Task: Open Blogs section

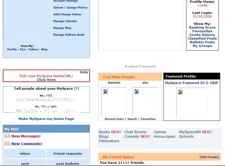Action: [104, 137]
